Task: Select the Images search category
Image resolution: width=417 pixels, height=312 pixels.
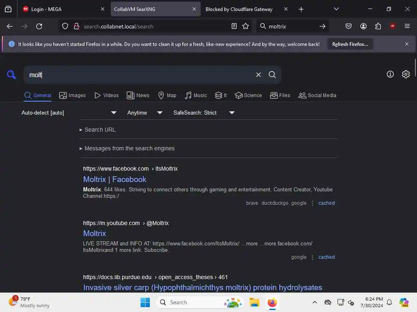Action: 72,95
